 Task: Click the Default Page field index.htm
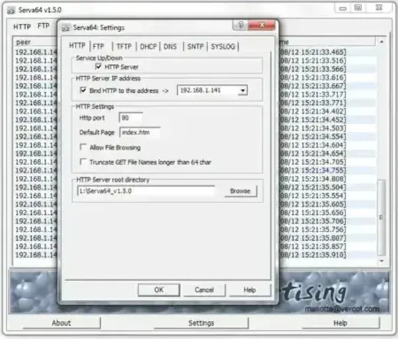coord(140,132)
